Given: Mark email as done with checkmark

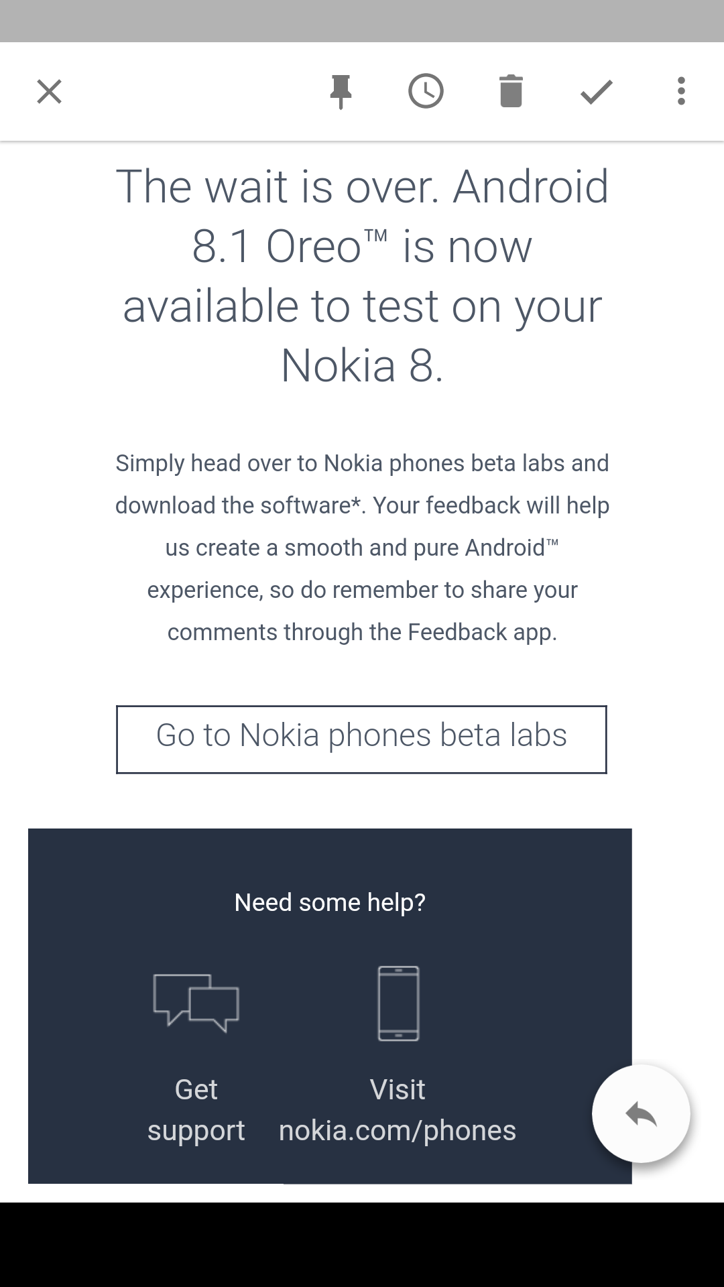Looking at the screenshot, I should coord(596,92).
